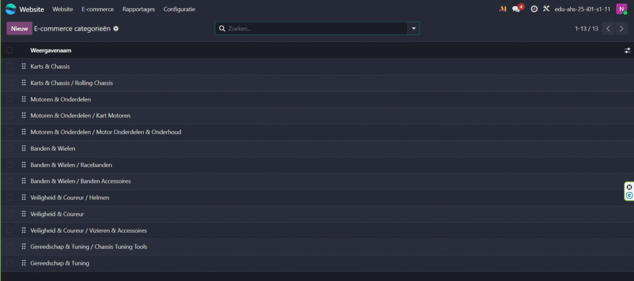This screenshot has height=281, width=634.
Task: Open the user avatar menu
Action: (x=621, y=9)
